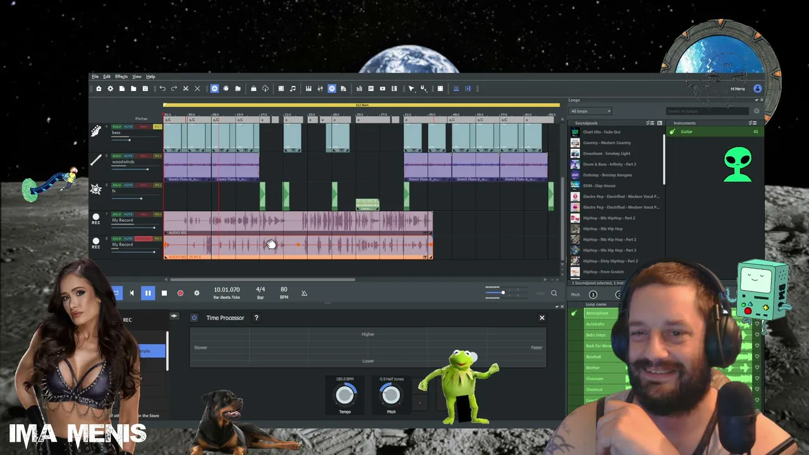Open the Loops panel settings gear
The width and height of the screenshot is (809, 455).
point(757,111)
